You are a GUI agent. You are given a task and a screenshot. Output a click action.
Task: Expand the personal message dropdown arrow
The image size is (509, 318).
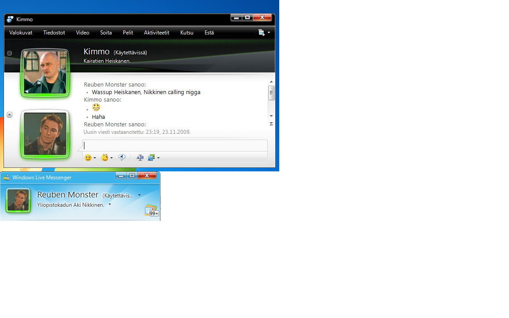tap(110, 204)
